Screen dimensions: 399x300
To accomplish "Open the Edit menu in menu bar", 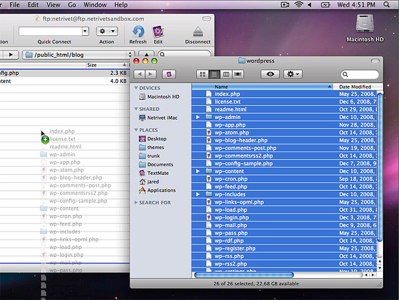I will [33, 5].
